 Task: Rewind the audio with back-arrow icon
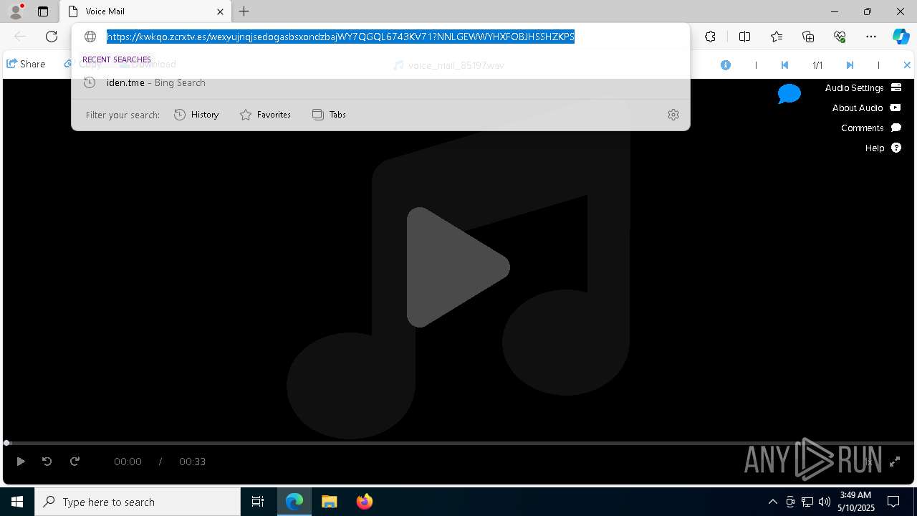pyautogui.click(x=47, y=462)
